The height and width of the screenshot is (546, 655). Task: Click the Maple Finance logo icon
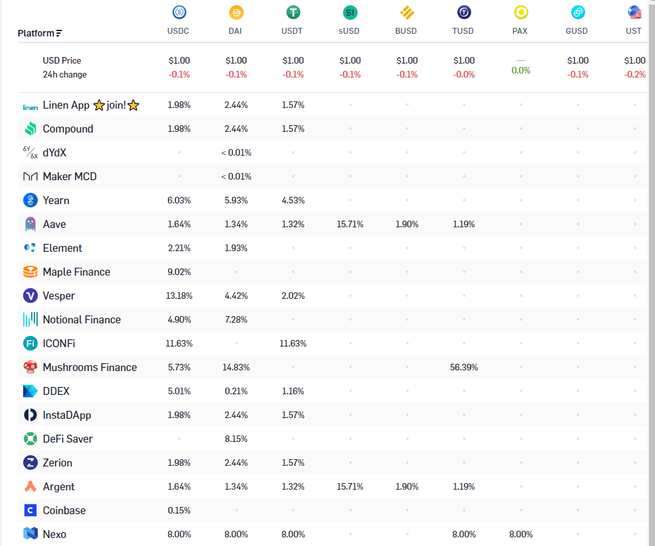[30, 272]
